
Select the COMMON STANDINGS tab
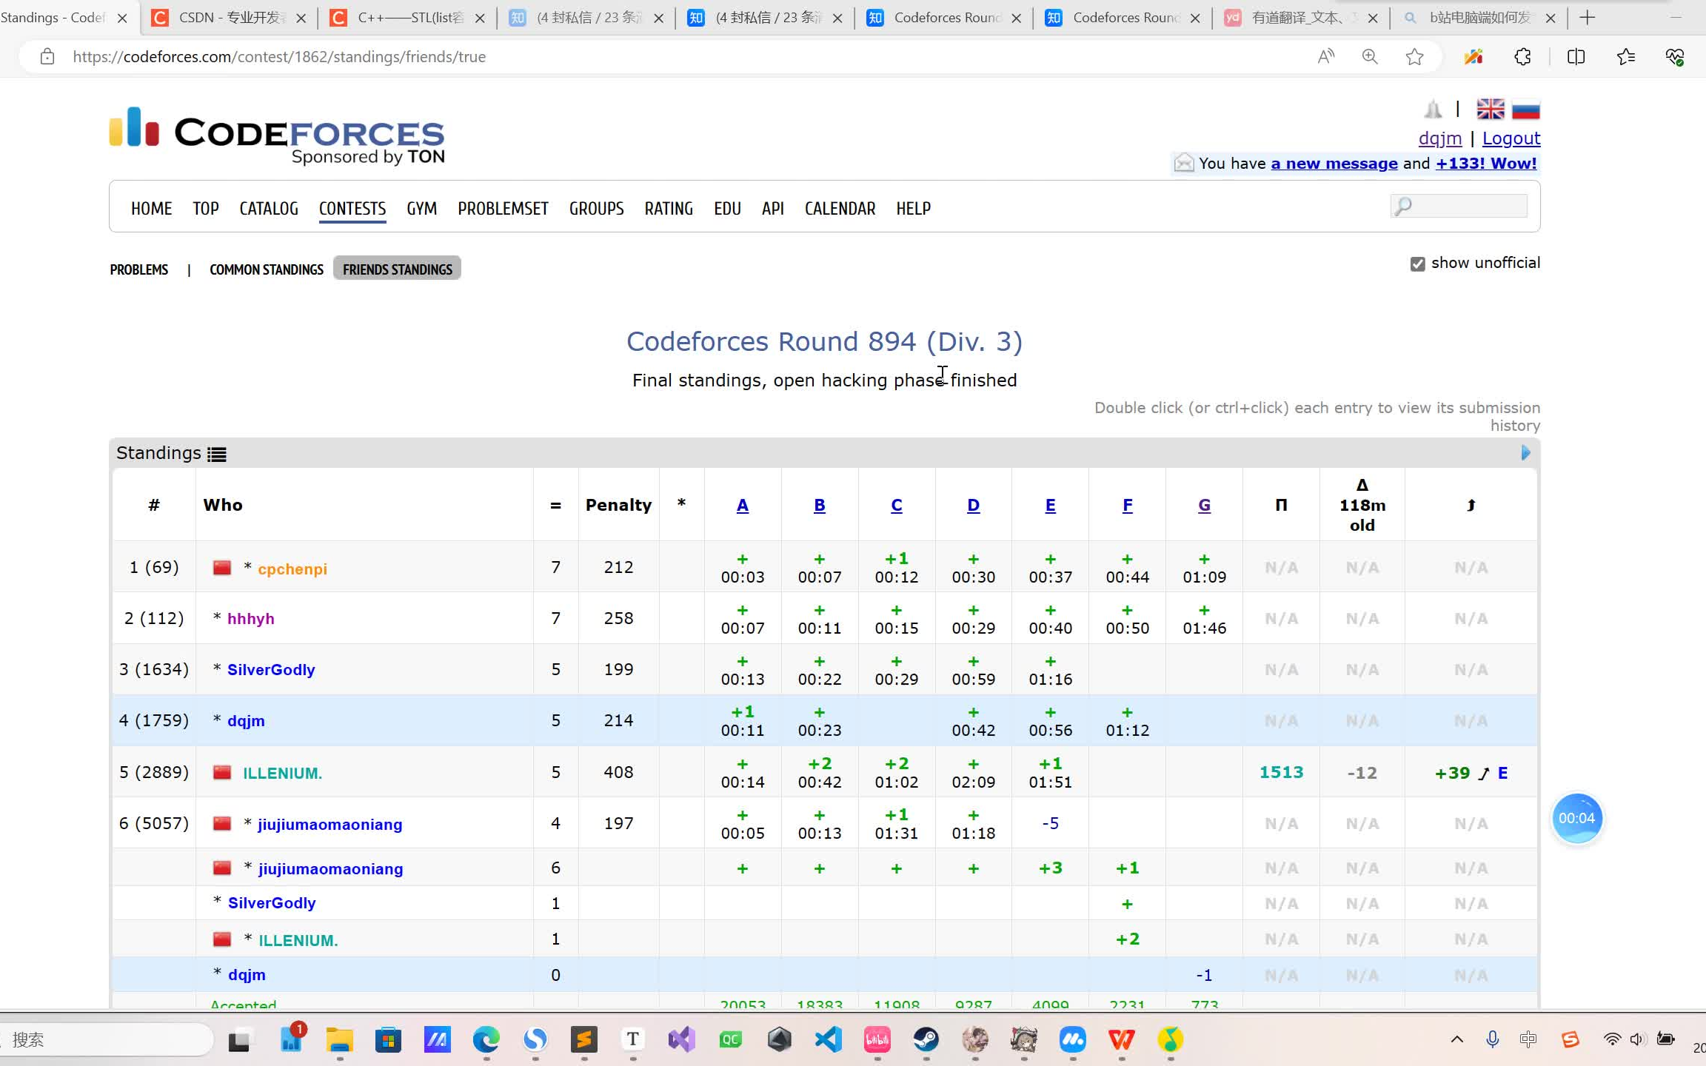267,269
